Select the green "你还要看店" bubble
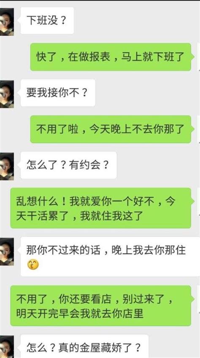This screenshot has height=358, width=200. tap(101, 306)
